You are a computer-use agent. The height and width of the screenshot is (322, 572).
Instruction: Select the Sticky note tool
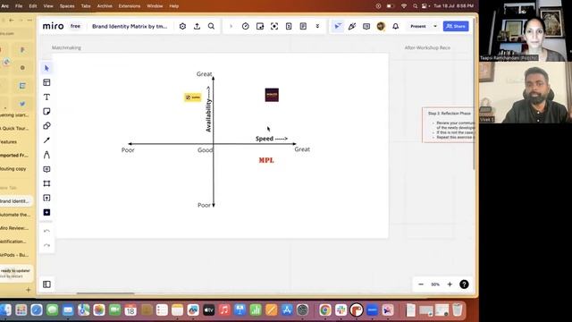(x=46, y=111)
